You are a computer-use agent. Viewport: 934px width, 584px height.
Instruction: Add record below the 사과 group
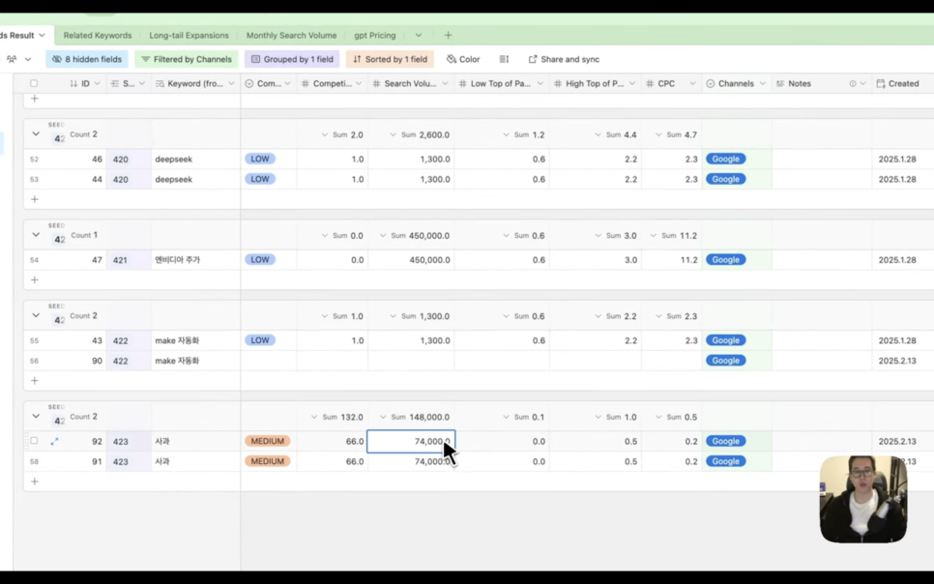click(x=35, y=482)
